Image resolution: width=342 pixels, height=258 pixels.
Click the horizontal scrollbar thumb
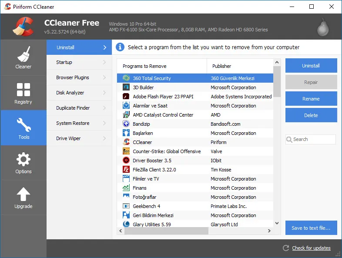point(166,231)
